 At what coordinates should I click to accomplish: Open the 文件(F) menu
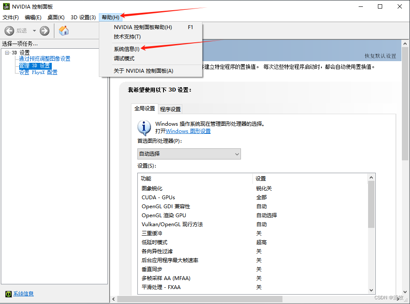coord(10,17)
